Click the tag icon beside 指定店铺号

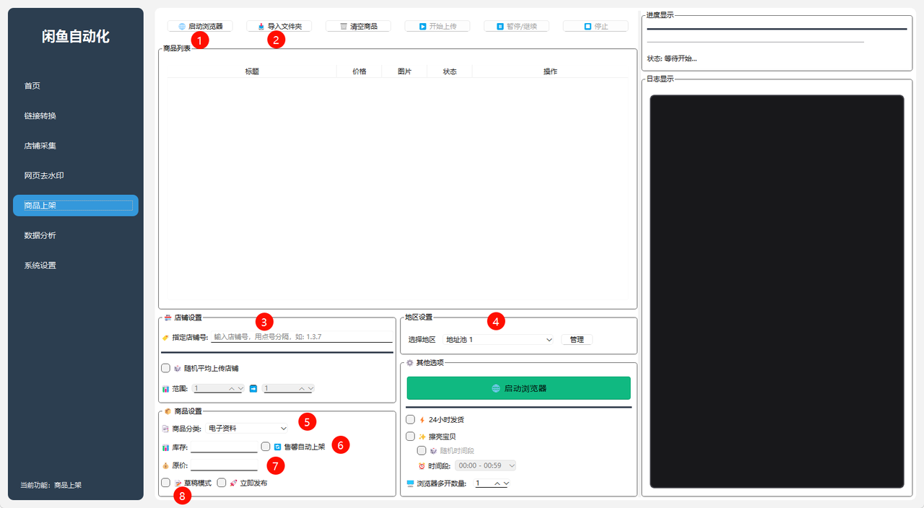point(166,337)
